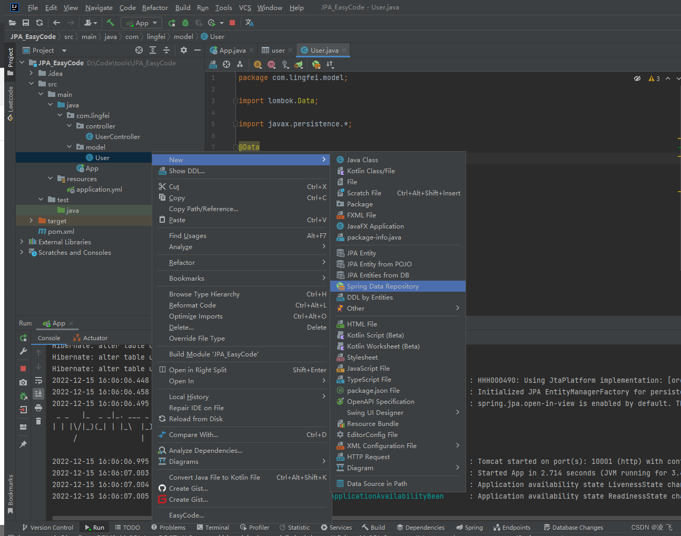Click the locate target icon in Project panel
This screenshot has height=536, width=681.
coord(139,50)
